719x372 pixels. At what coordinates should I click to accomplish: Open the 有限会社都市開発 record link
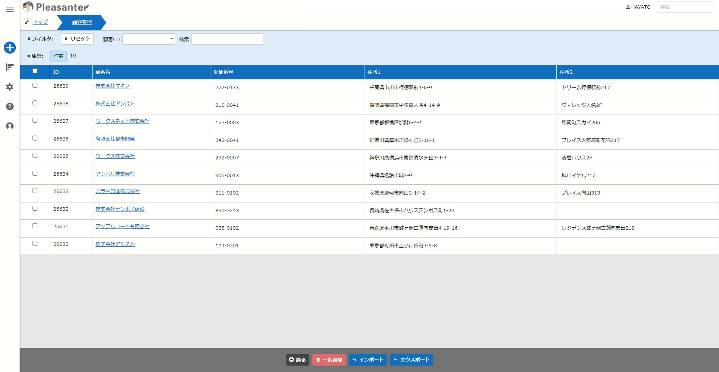pyautogui.click(x=115, y=139)
